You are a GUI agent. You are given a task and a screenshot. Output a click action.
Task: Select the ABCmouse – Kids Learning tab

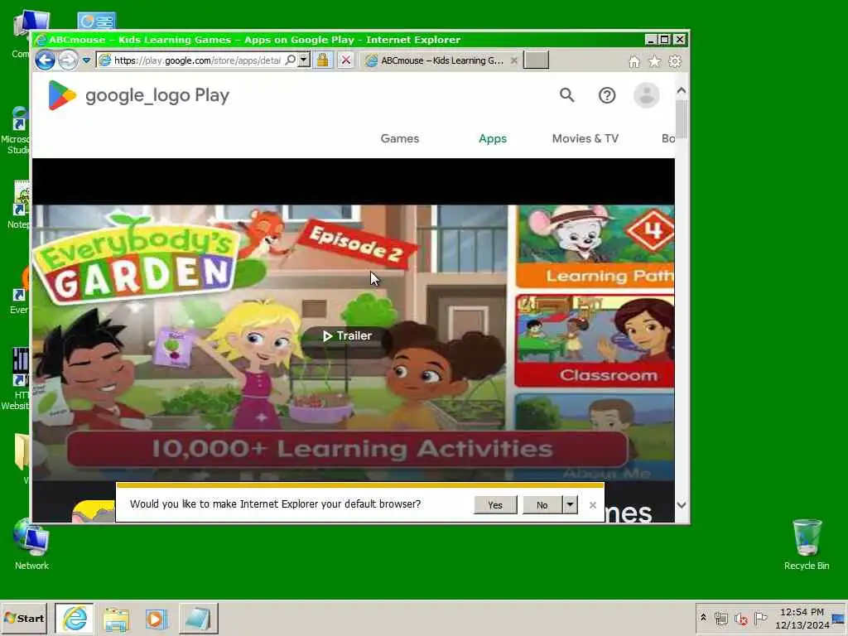[441, 60]
